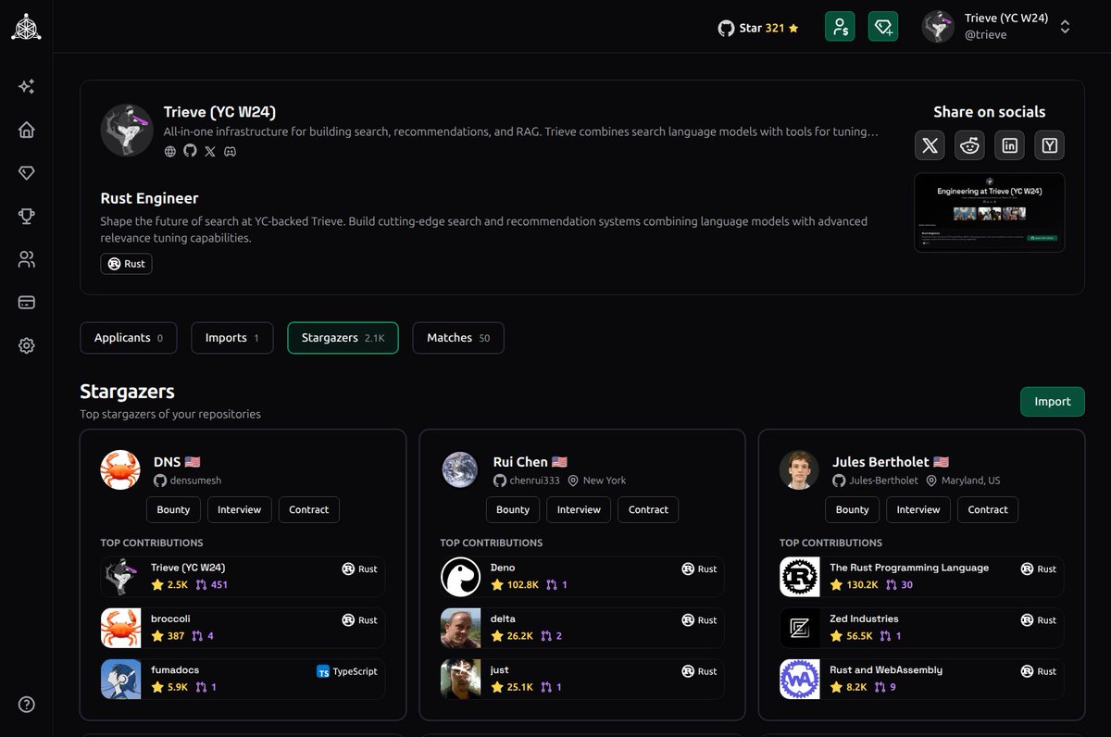Click TypeScript badge on fumadocs row
The image size is (1111, 737).
[x=347, y=671]
